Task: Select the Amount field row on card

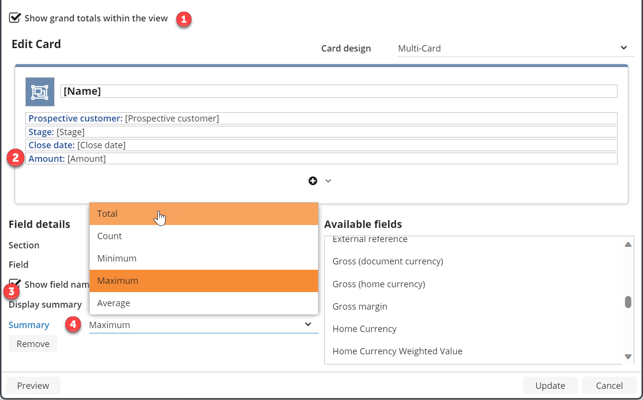Action: (321, 159)
